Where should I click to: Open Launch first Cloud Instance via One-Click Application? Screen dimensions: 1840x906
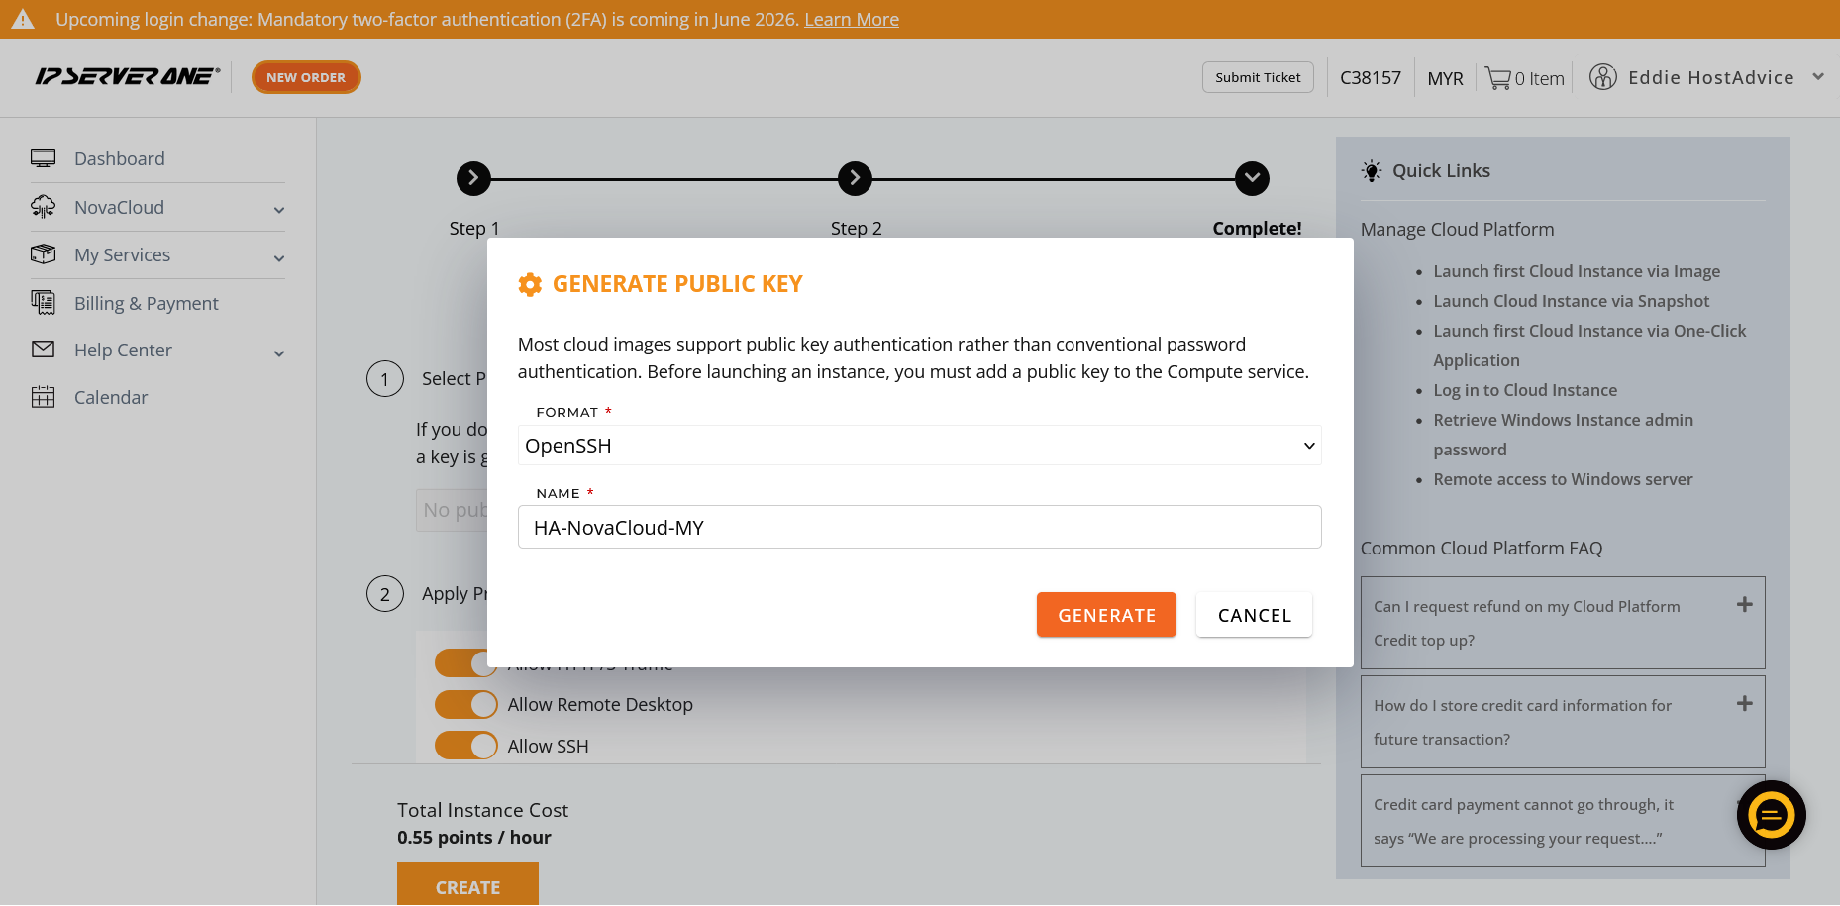coord(1589,346)
